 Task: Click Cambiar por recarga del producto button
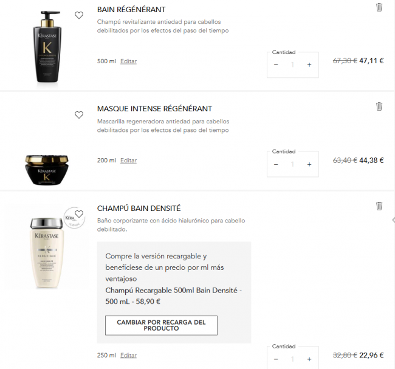(161, 325)
